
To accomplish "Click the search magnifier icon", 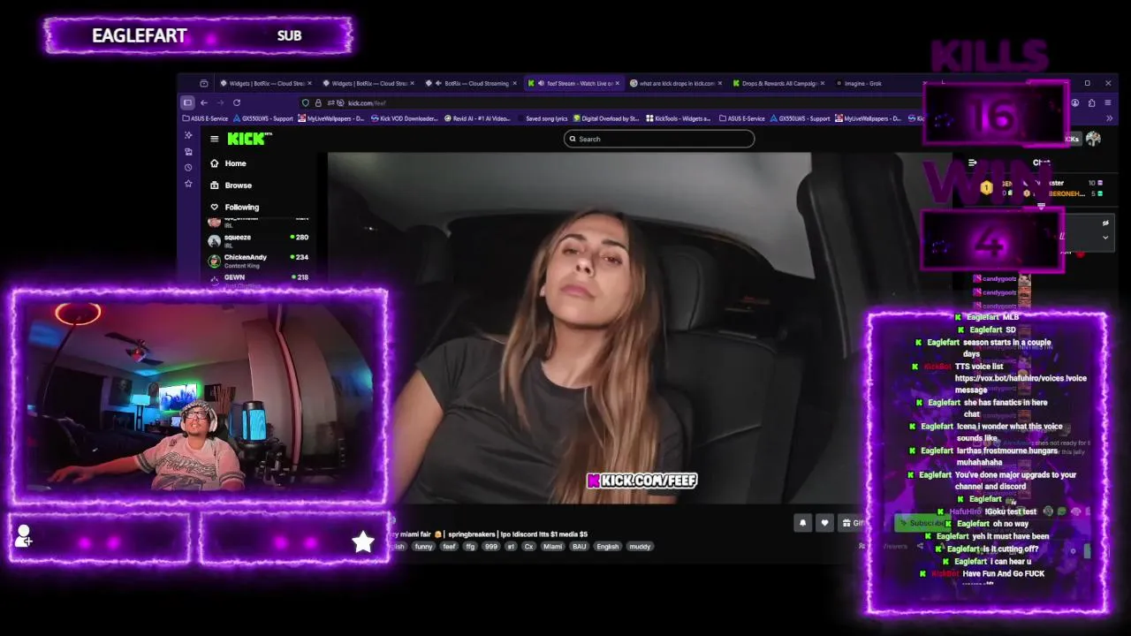I will tap(573, 139).
